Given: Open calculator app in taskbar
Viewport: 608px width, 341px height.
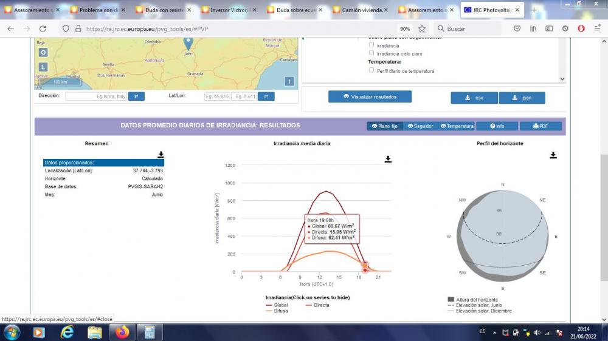Looking at the screenshot, I should point(150,332).
